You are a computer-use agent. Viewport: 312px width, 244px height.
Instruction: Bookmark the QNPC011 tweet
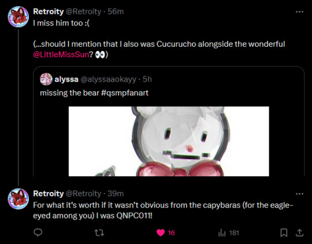(284, 232)
